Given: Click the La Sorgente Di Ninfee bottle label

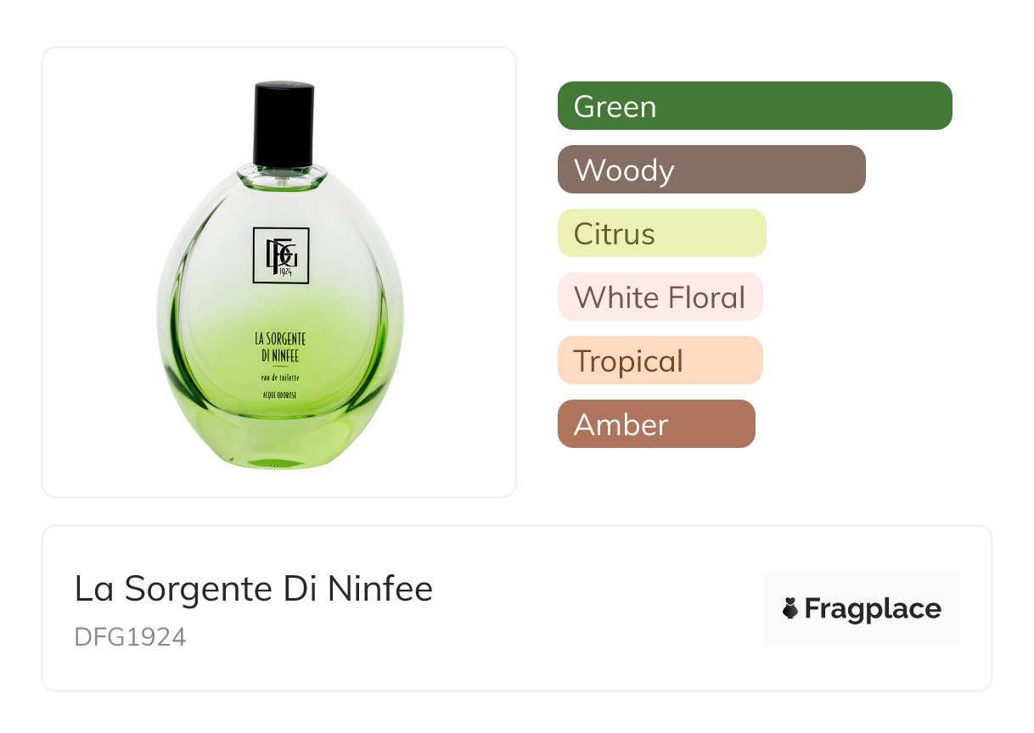Looking at the screenshot, I should tap(281, 348).
